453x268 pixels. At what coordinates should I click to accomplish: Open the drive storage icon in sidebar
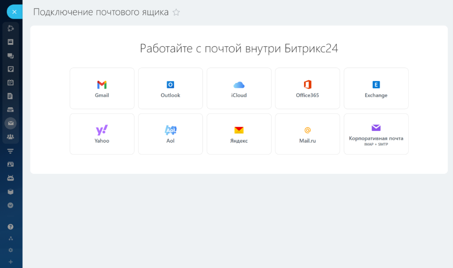[x=10, y=110]
